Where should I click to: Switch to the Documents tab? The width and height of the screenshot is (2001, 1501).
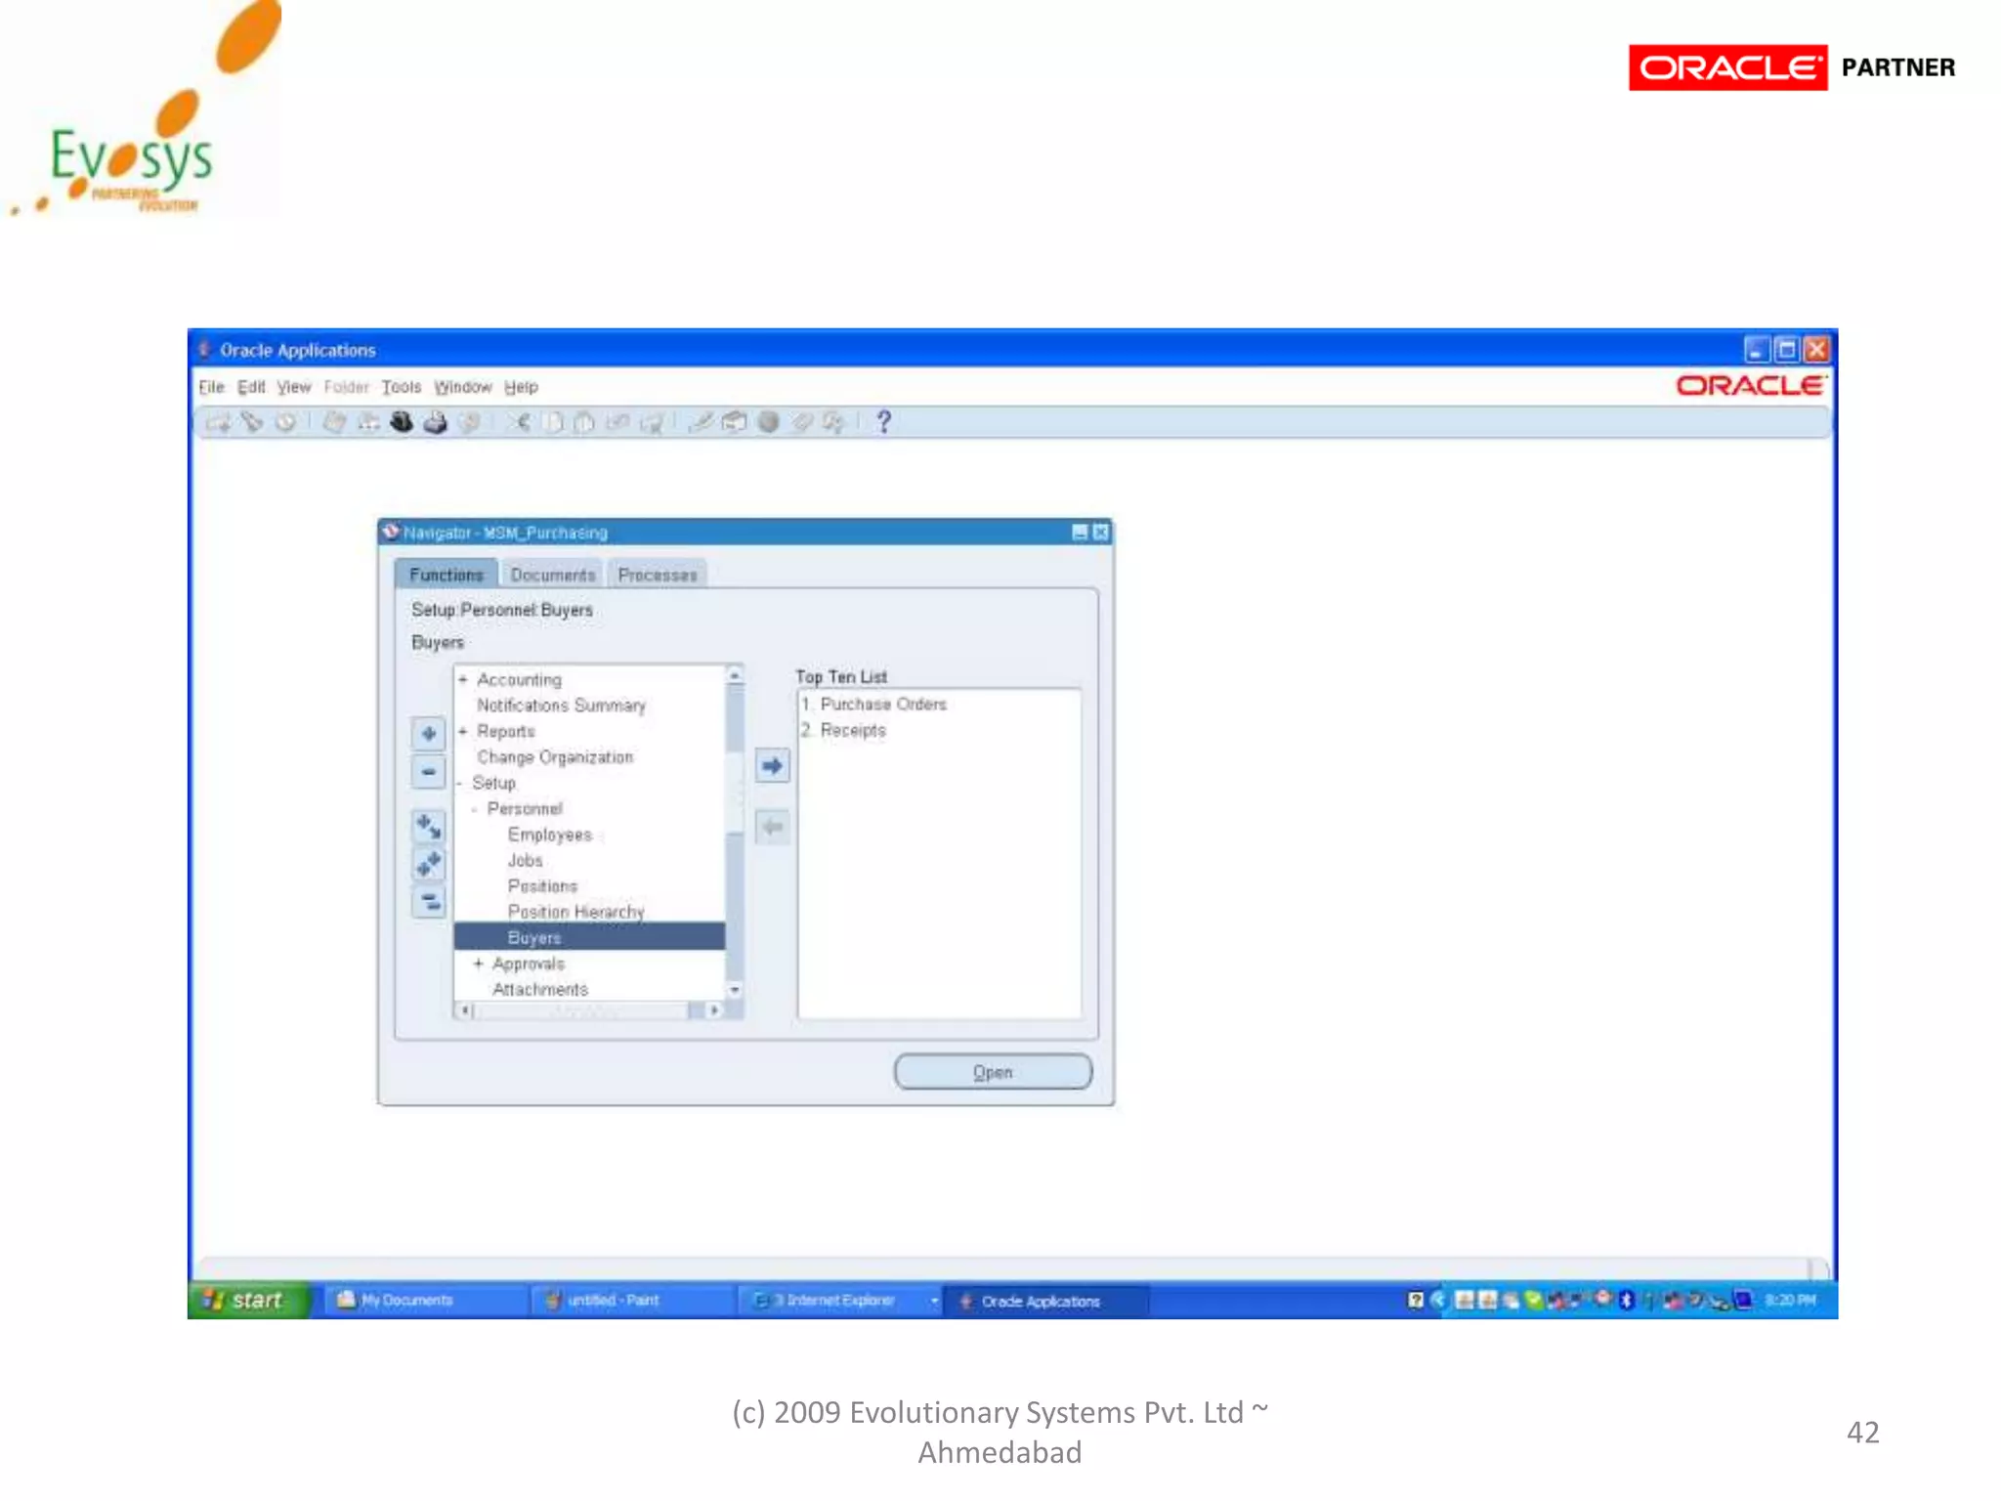(x=553, y=575)
